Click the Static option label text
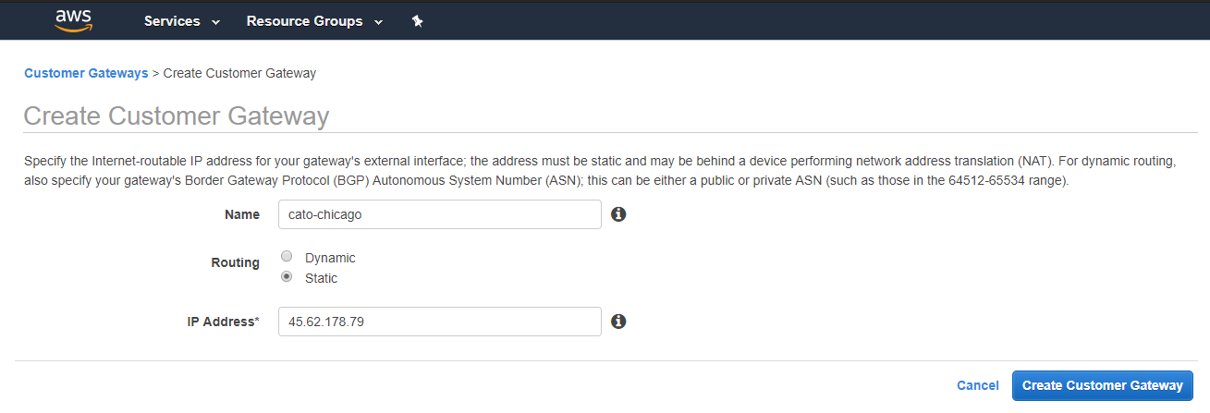The image size is (1210, 413). 321,278
